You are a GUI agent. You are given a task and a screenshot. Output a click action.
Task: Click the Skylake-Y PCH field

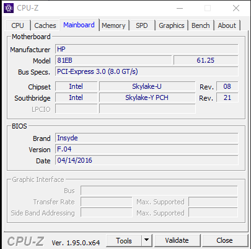pos(147,97)
